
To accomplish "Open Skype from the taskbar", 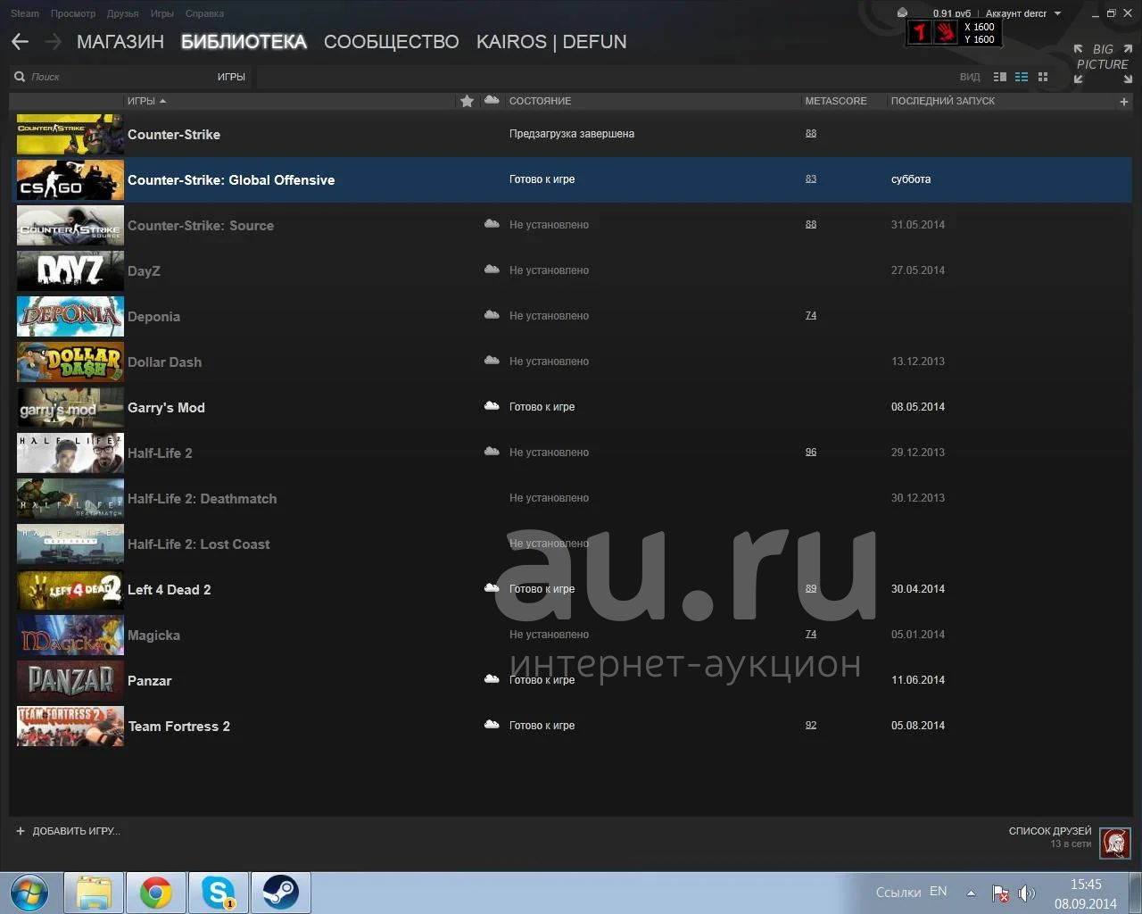I will [218, 892].
